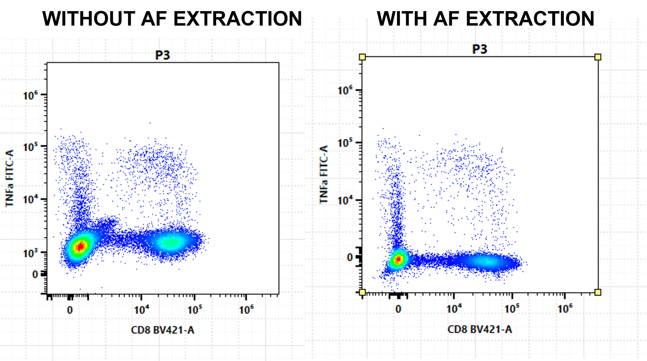Click the WITHOUT AF EXTRACTION heading
The width and height of the screenshot is (647, 361).
pyautogui.click(x=172, y=19)
